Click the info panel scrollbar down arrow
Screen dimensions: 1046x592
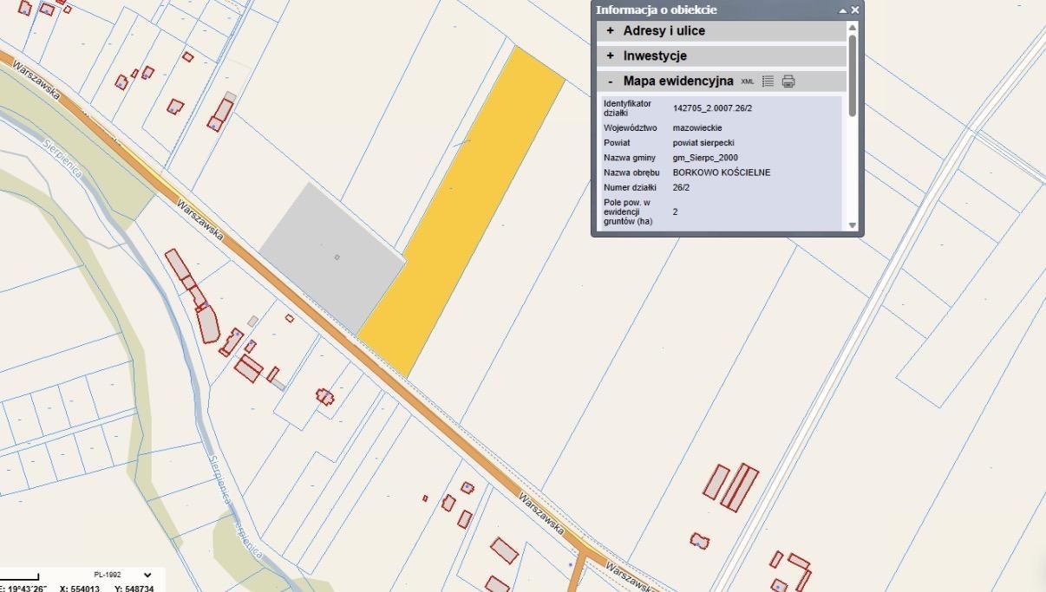coord(853,225)
